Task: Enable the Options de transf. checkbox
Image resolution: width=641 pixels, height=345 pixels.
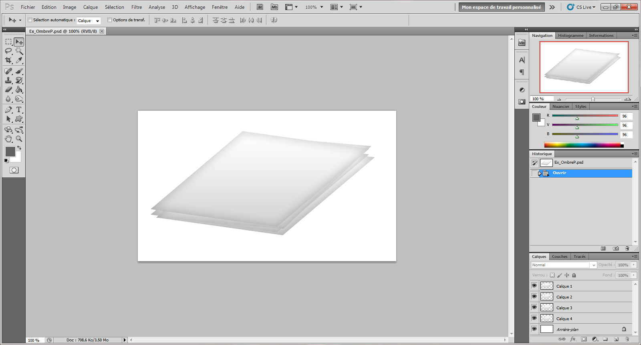Action: (109, 20)
